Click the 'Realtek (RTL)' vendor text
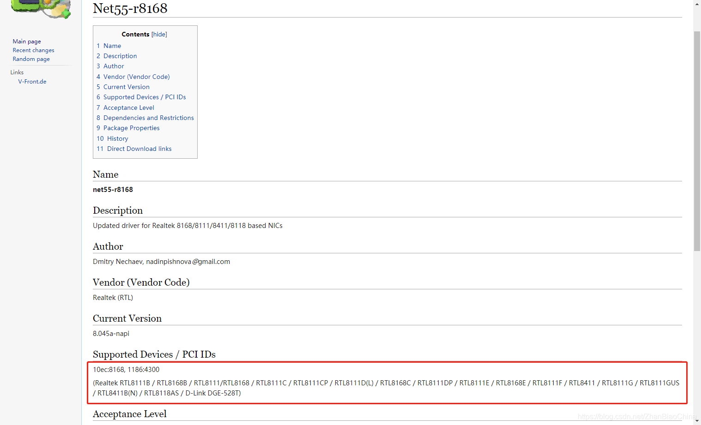The height and width of the screenshot is (425, 701). point(113,298)
